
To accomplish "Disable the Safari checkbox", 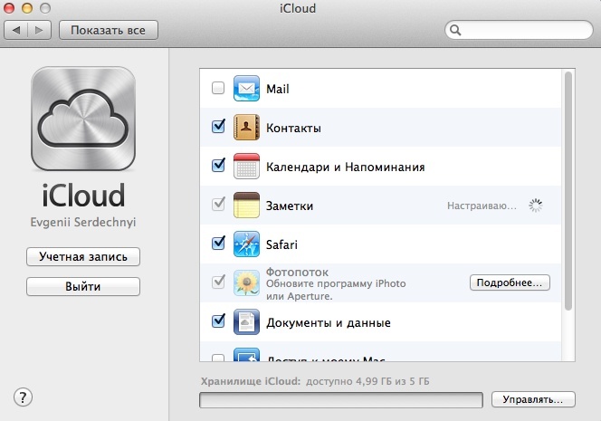I will (218, 243).
